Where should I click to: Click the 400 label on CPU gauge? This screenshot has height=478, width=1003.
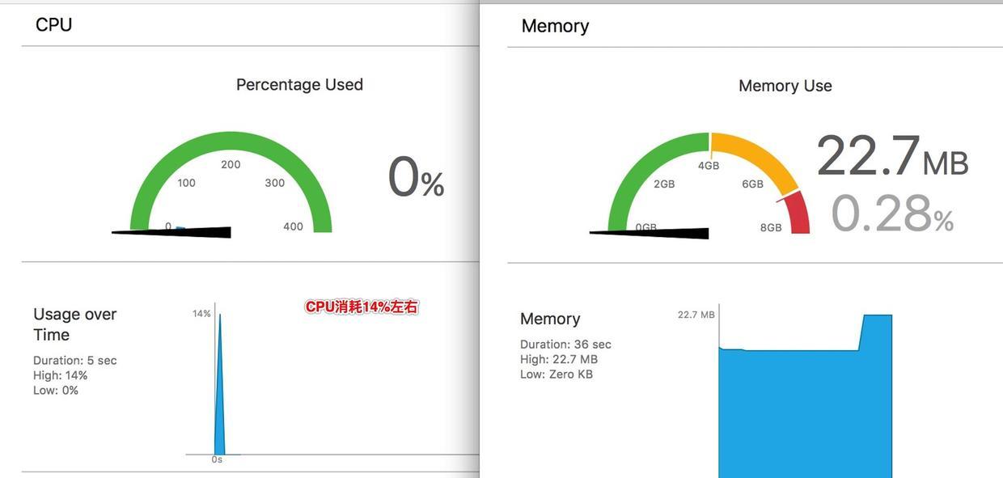(x=293, y=226)
